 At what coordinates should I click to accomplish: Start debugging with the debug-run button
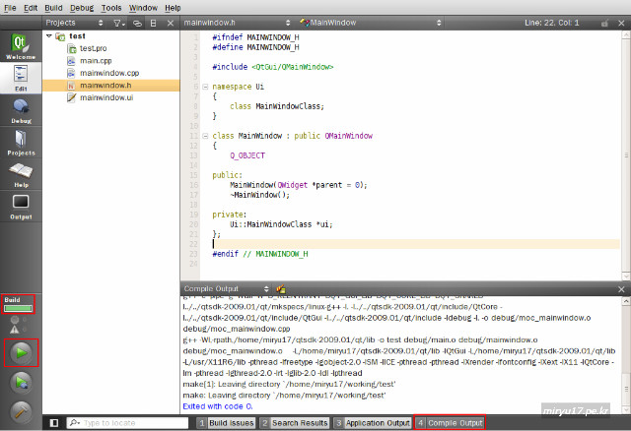(21, 383)
